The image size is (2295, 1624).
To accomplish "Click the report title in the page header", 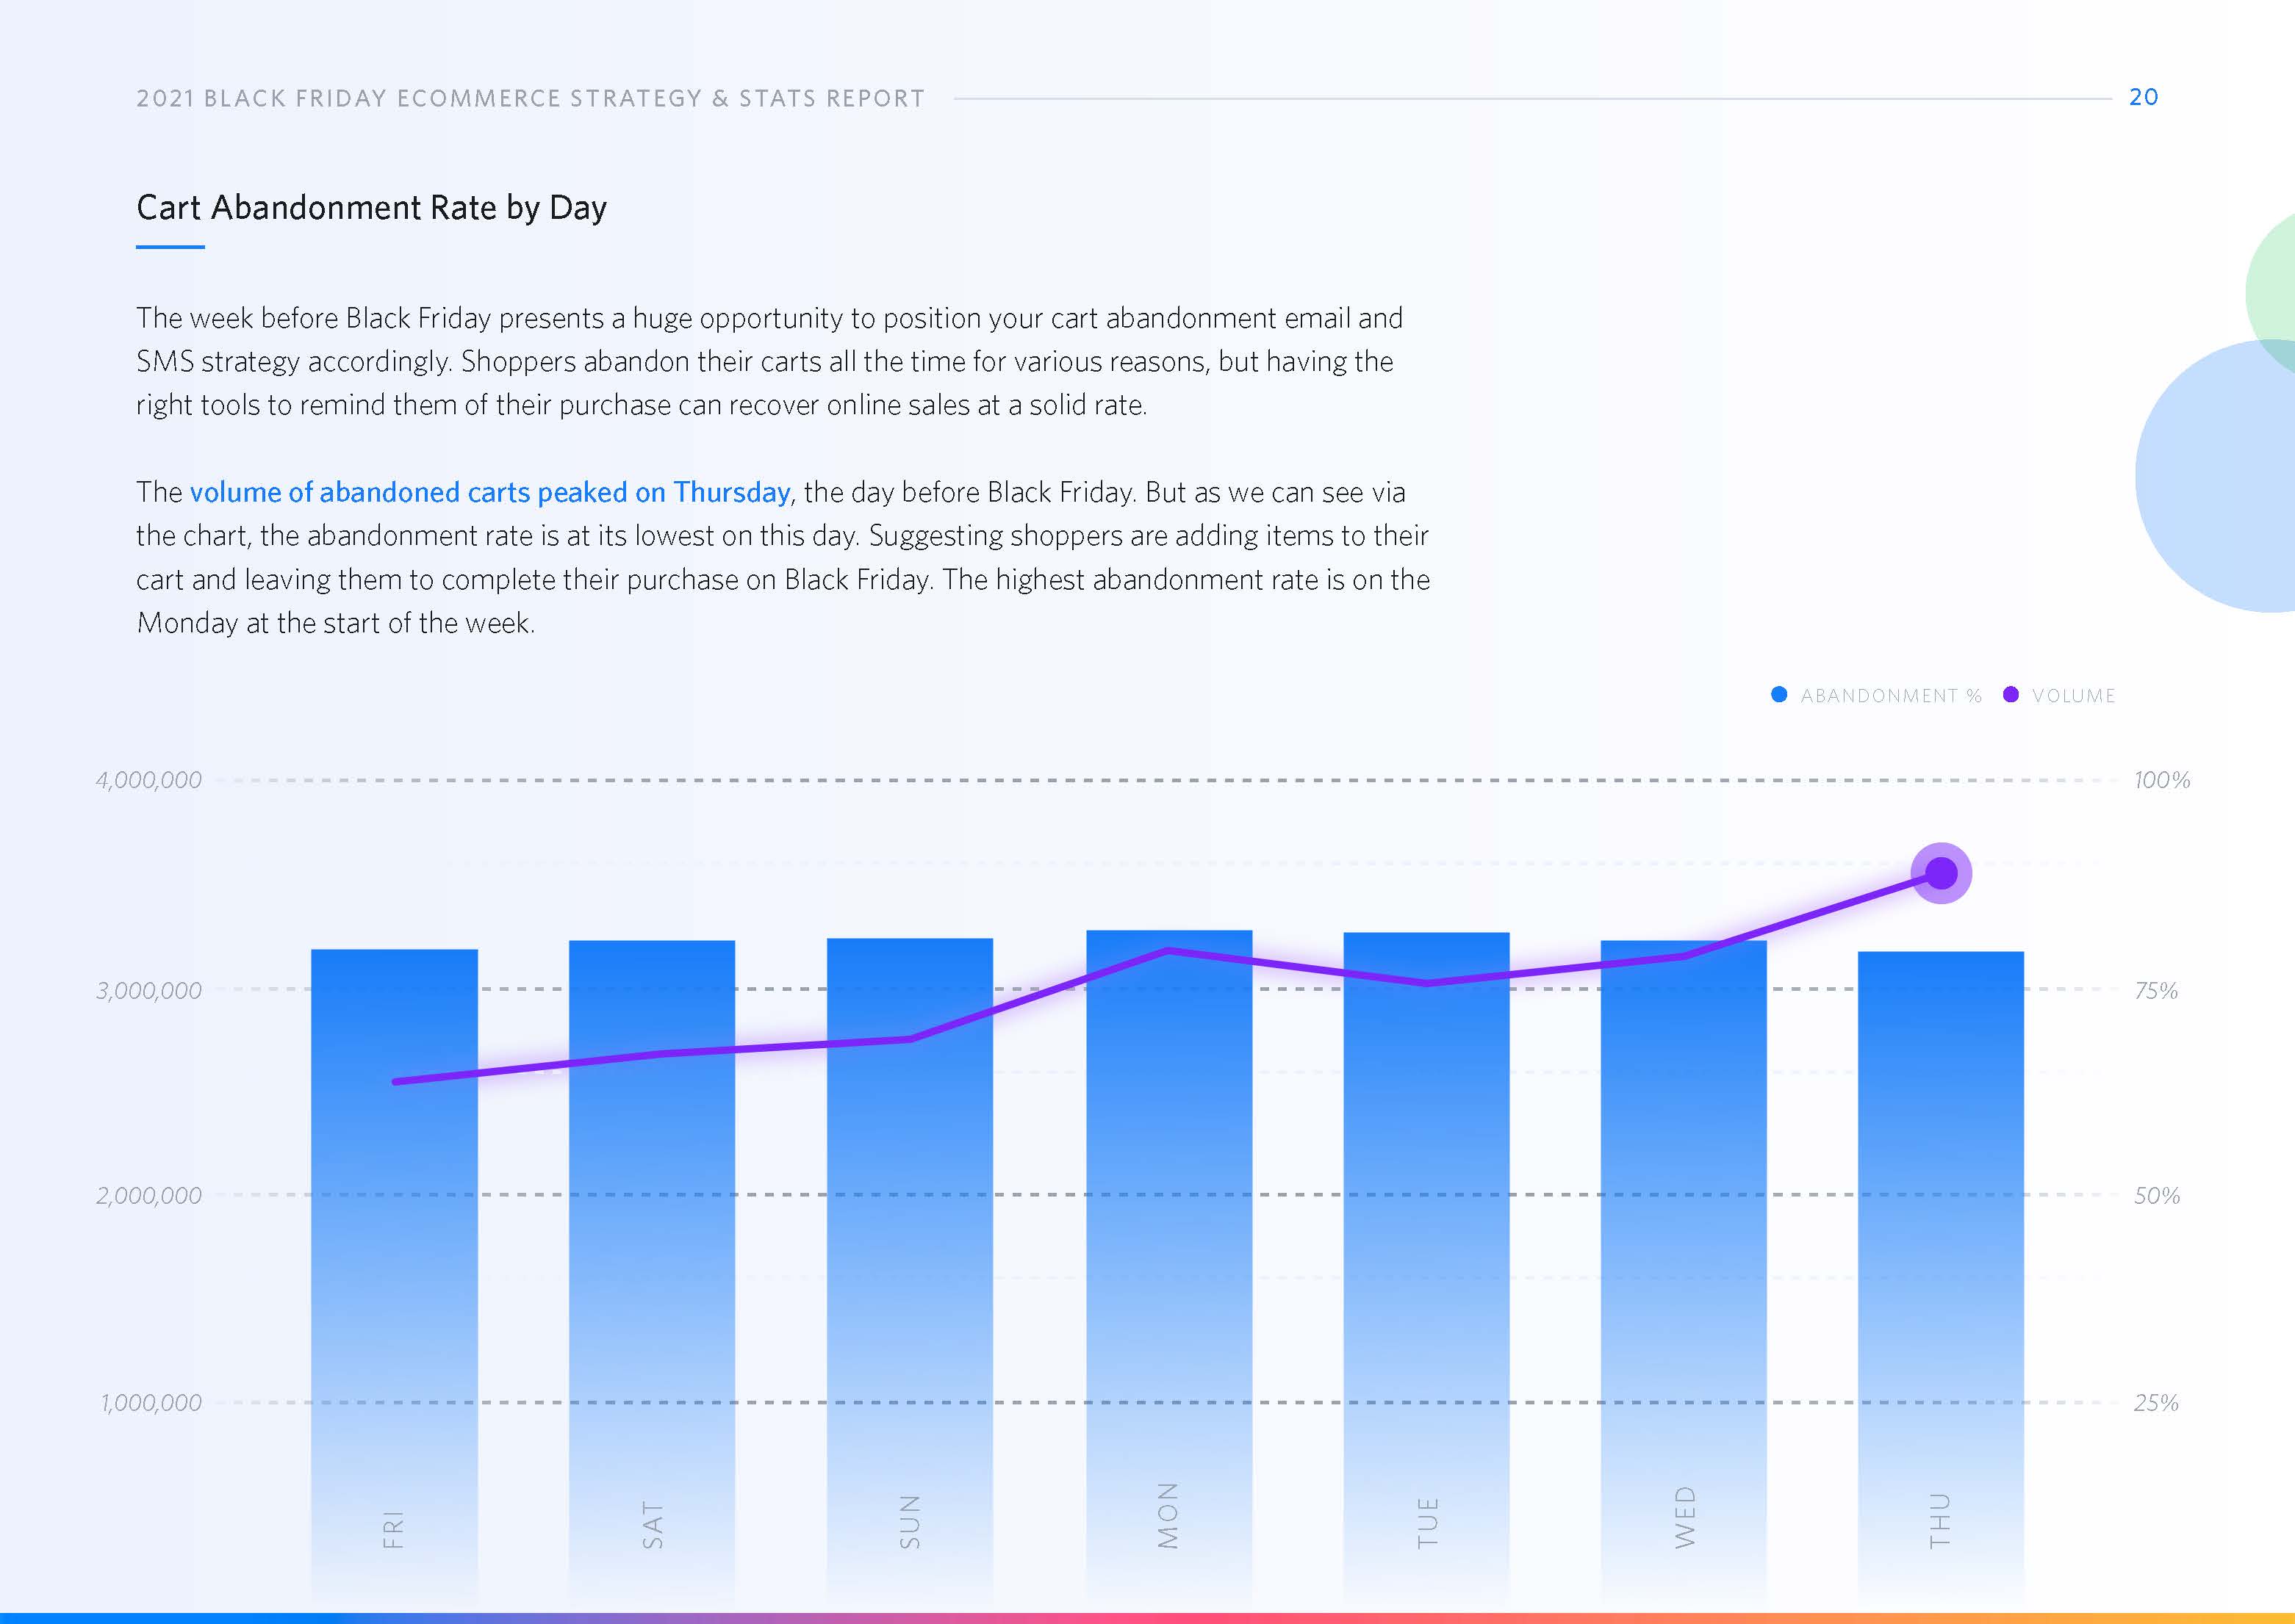I will [531, 98].
